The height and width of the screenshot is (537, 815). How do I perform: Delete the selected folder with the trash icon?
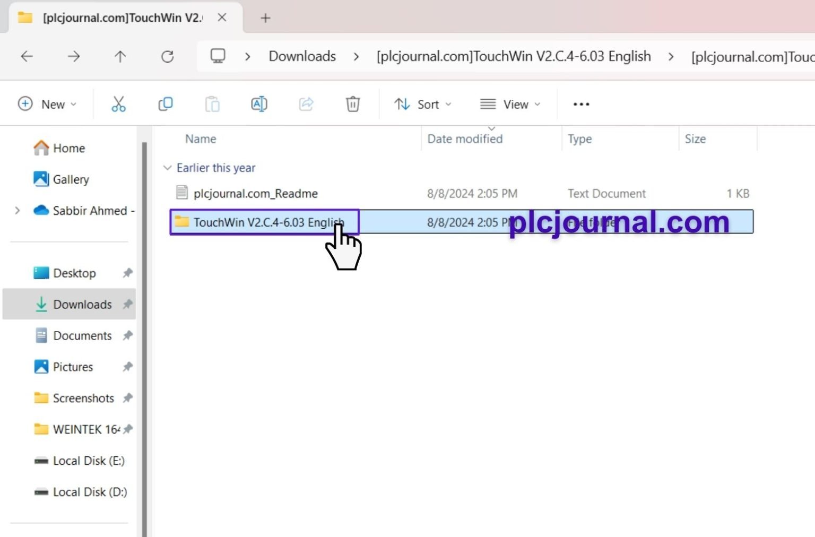coord(352,104)
